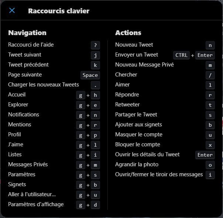Click the Navigation section heading
The image size is (223, 218).
(x=27, y=33)
